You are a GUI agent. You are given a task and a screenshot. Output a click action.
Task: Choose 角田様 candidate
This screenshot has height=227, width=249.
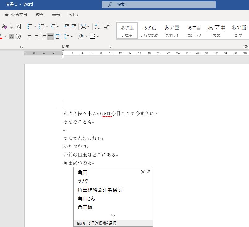(85, 207)
